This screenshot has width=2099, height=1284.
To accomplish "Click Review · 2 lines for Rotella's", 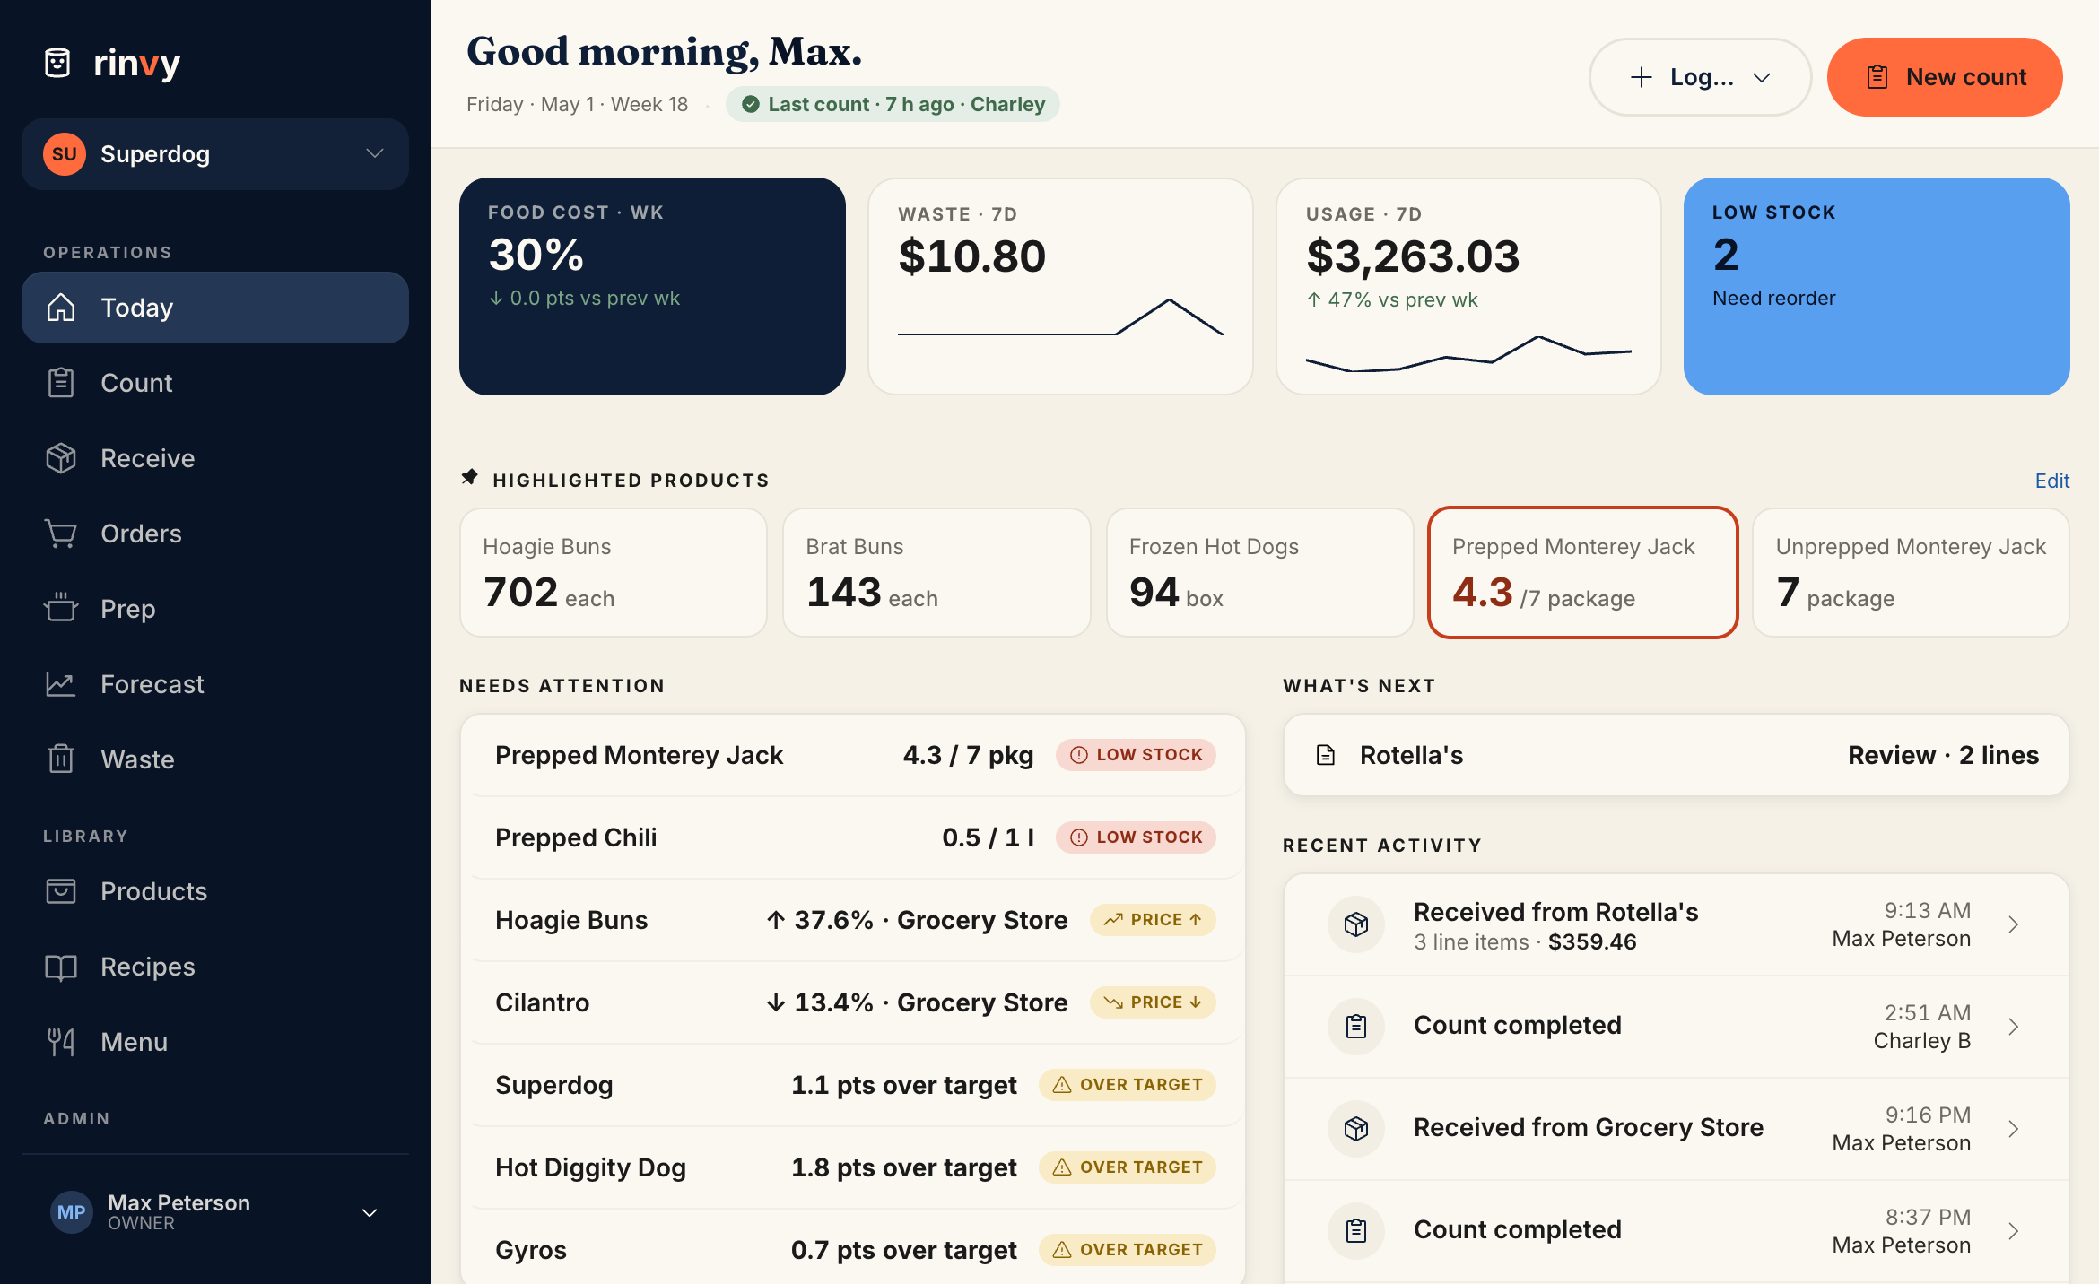I will [x=1943, y=755].
